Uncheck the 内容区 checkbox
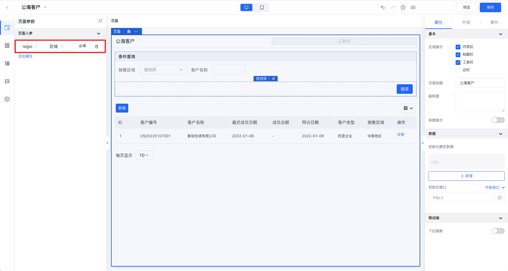508x271 pixels. tap(458, 47)
